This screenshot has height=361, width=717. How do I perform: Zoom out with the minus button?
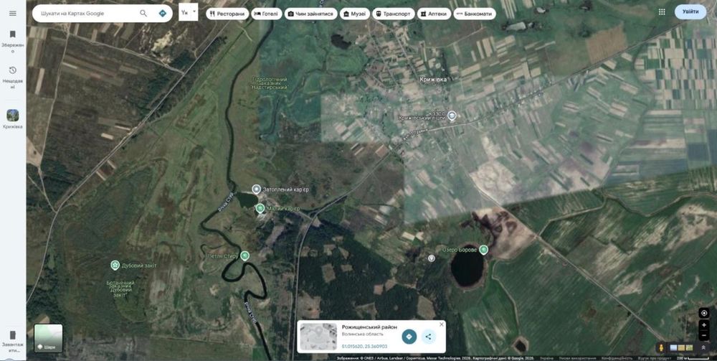click(704, 335)
